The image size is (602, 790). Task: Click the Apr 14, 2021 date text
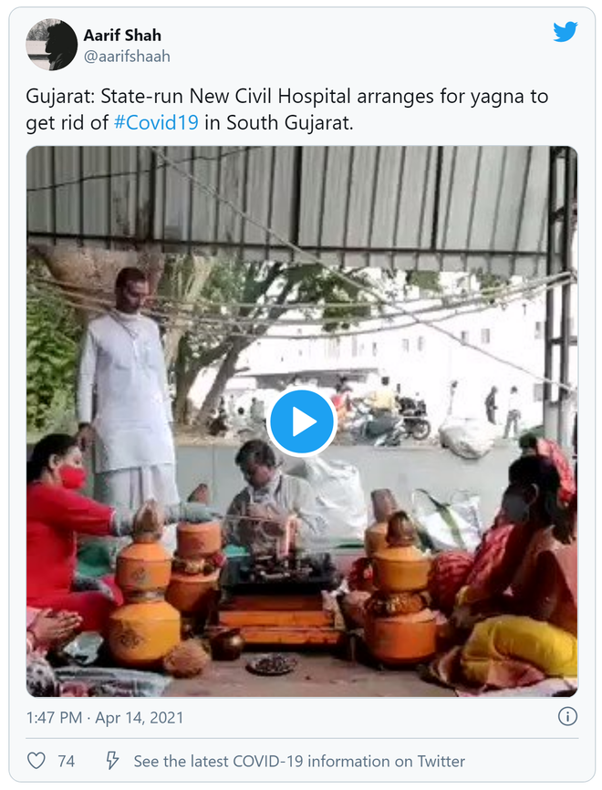141,717
